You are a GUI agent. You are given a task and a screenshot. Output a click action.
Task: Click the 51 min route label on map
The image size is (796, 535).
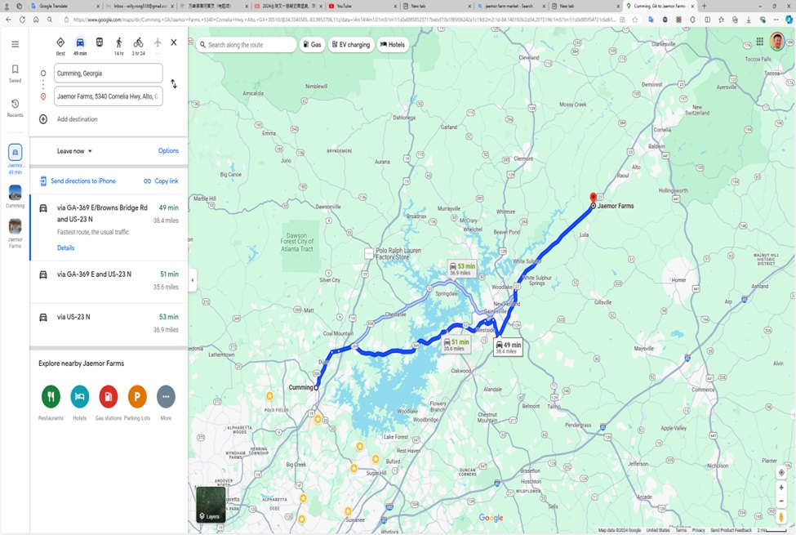(x=456, y=345)
